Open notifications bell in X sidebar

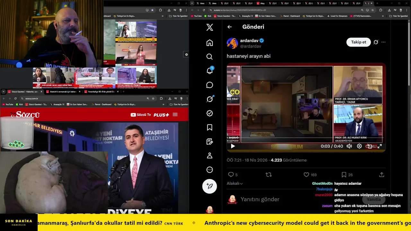pyautogui.click(x=210, y=71)
